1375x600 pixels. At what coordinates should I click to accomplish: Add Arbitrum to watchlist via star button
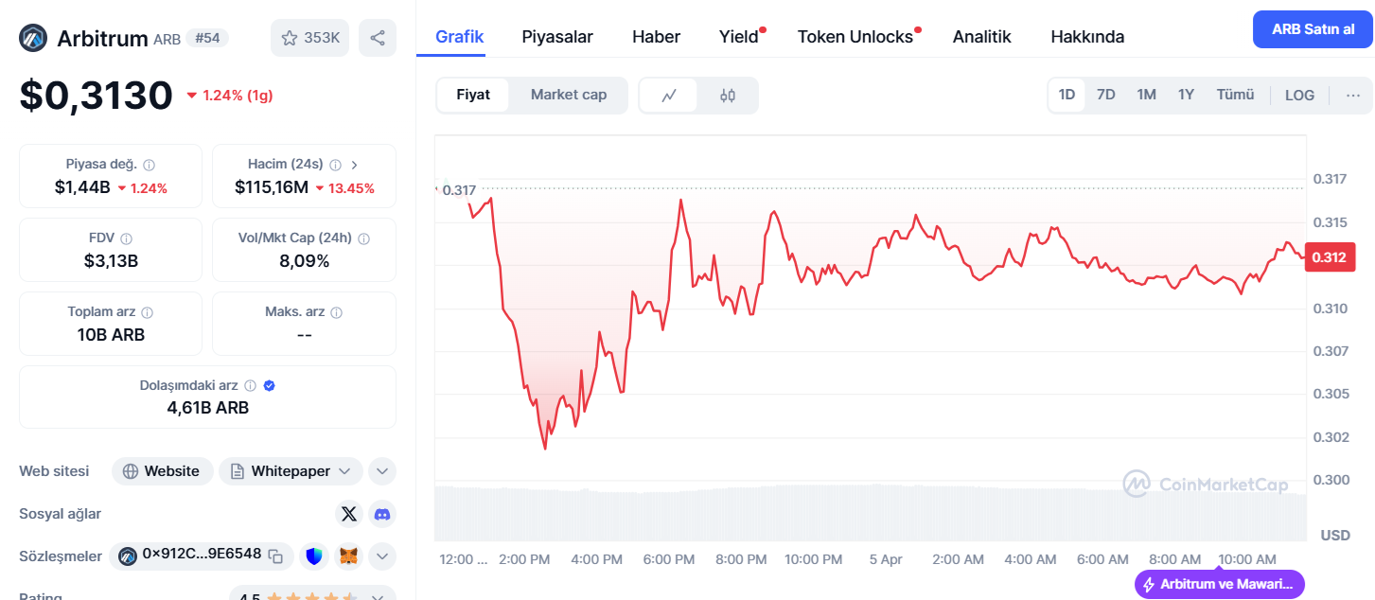click(310, 38)
